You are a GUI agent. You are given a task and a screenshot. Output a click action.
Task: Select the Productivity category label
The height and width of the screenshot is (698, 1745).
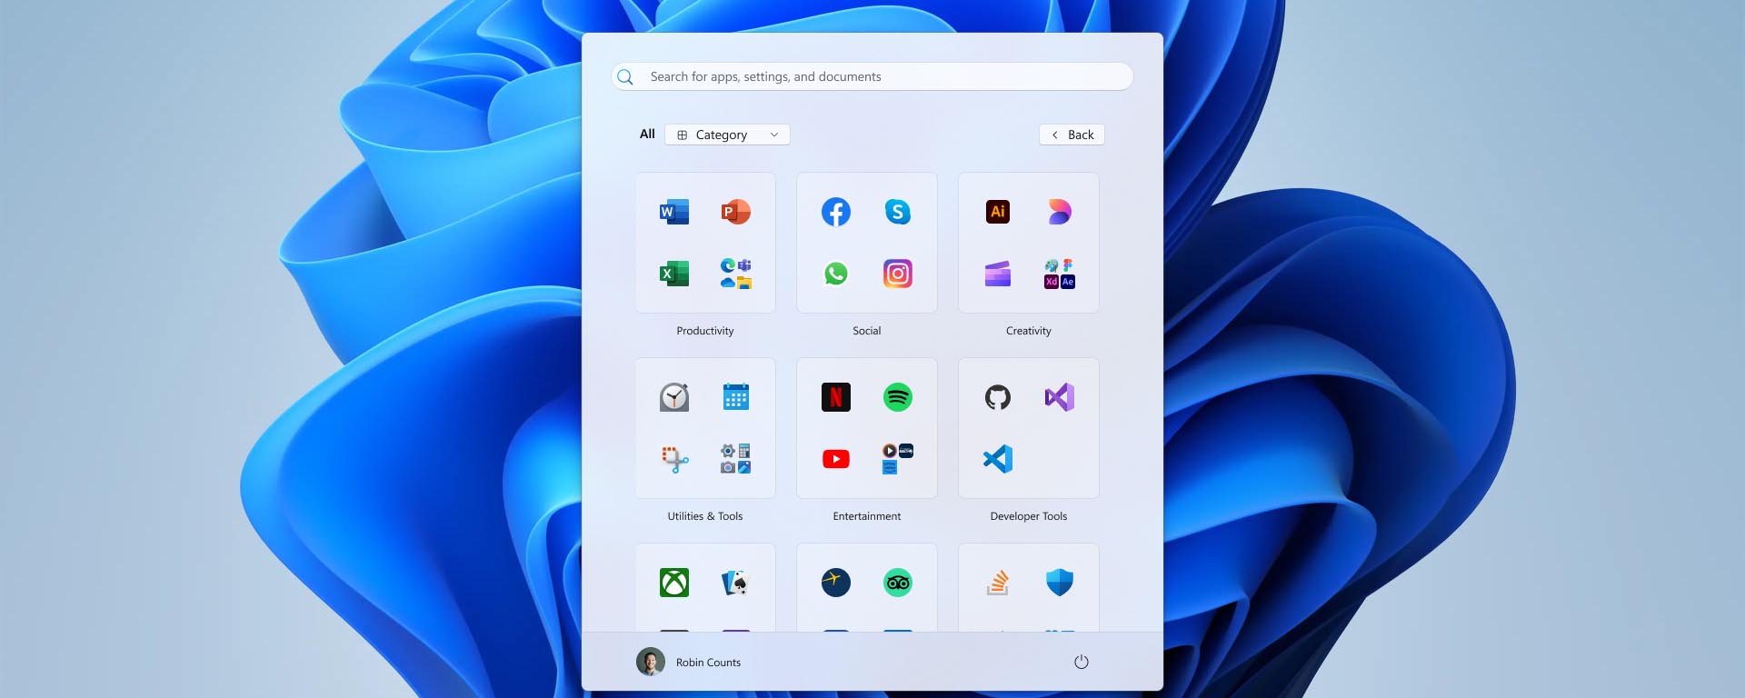coord(705,331)
